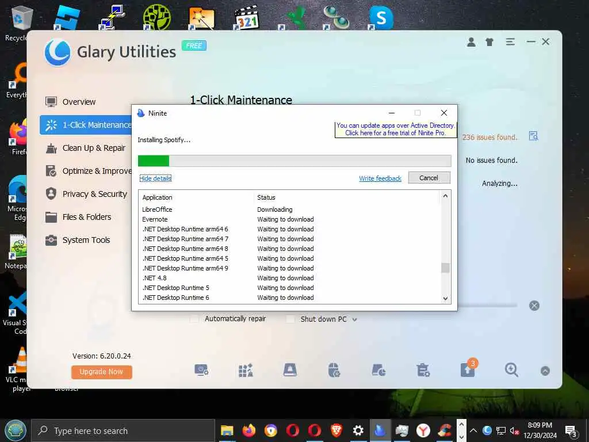Screen dimensions: 589x442
Task: Click Hide details link in Ninite
Action: click(x=155, y=178)
